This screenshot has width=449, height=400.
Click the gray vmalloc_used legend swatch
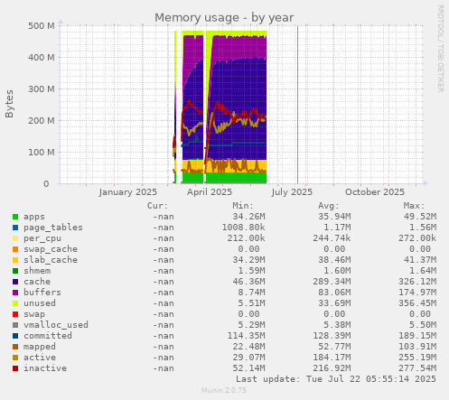15,325
